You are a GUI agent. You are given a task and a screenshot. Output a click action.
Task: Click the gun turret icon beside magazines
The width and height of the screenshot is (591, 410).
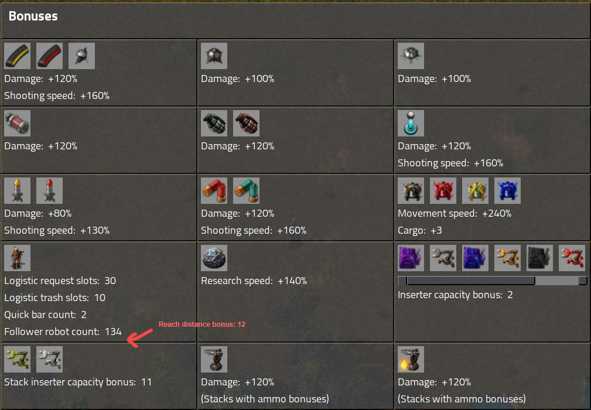[x=82, y=56]
